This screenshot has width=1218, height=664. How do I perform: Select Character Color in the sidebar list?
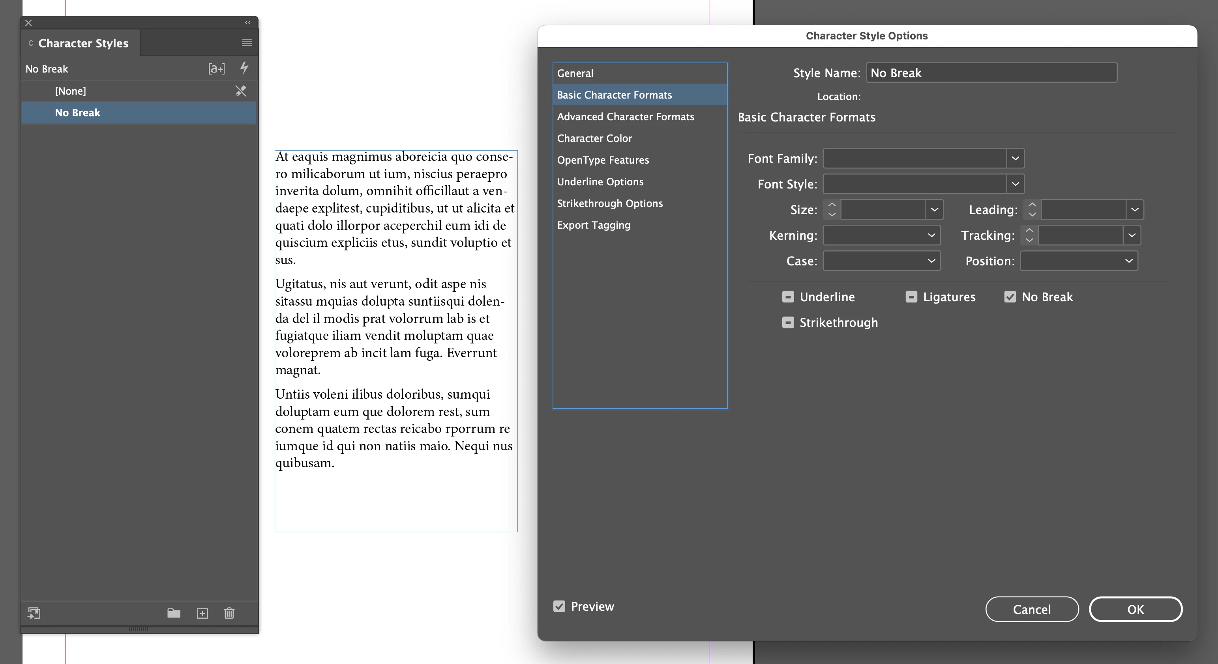click(x=594, y=138)
